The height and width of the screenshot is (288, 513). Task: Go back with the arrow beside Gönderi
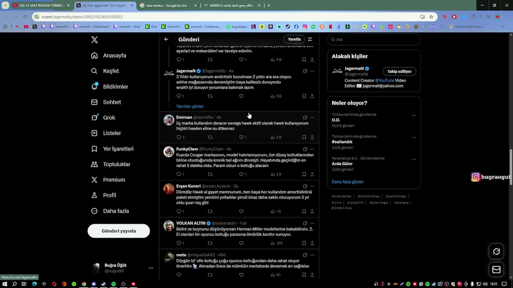click(166, 39)
